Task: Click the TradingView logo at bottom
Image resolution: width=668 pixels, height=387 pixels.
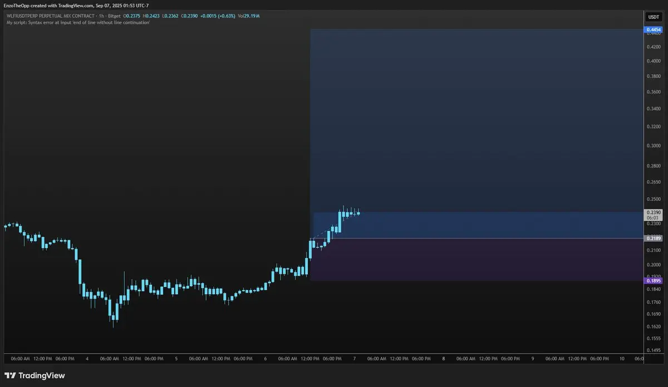Action: [35, 375]
